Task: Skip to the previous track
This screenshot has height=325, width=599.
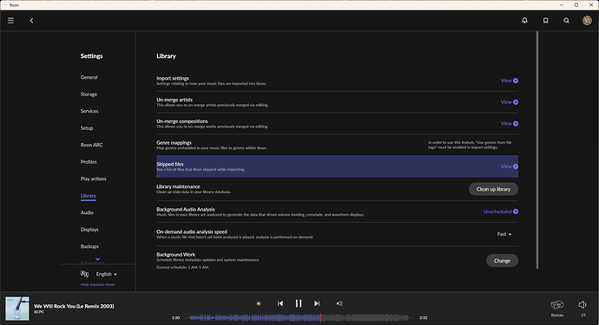Action: click(280, 303)
